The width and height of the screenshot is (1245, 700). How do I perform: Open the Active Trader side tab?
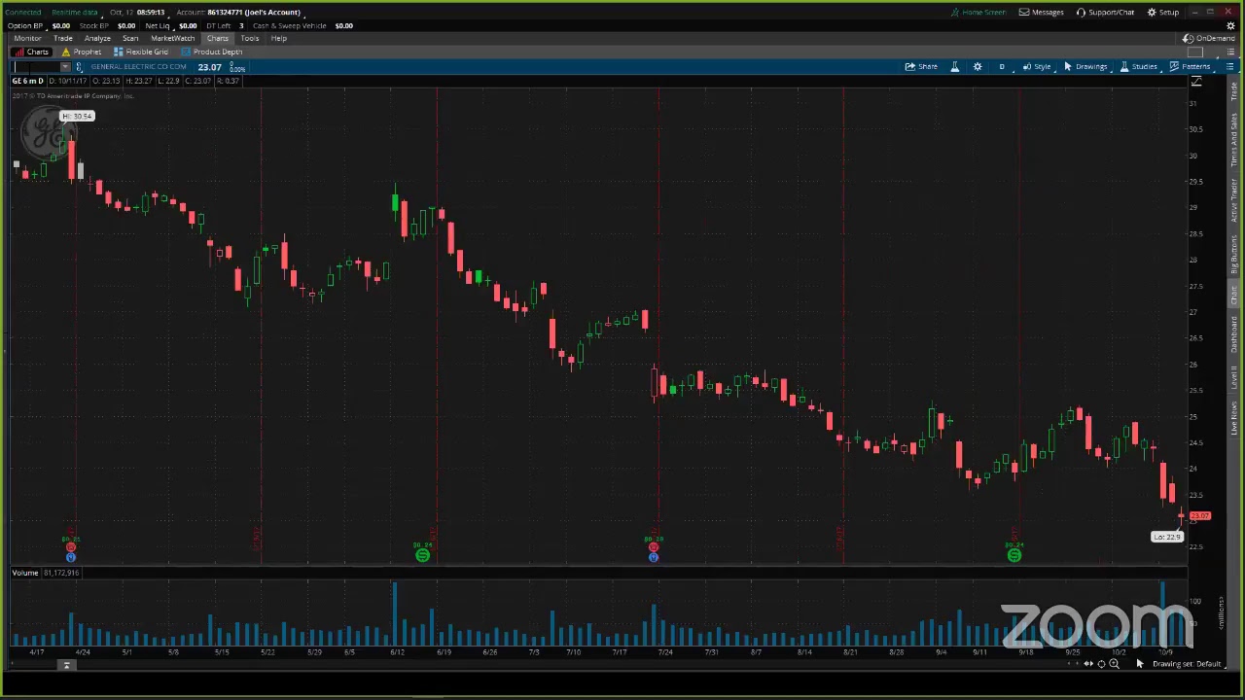click(1234, 200)
